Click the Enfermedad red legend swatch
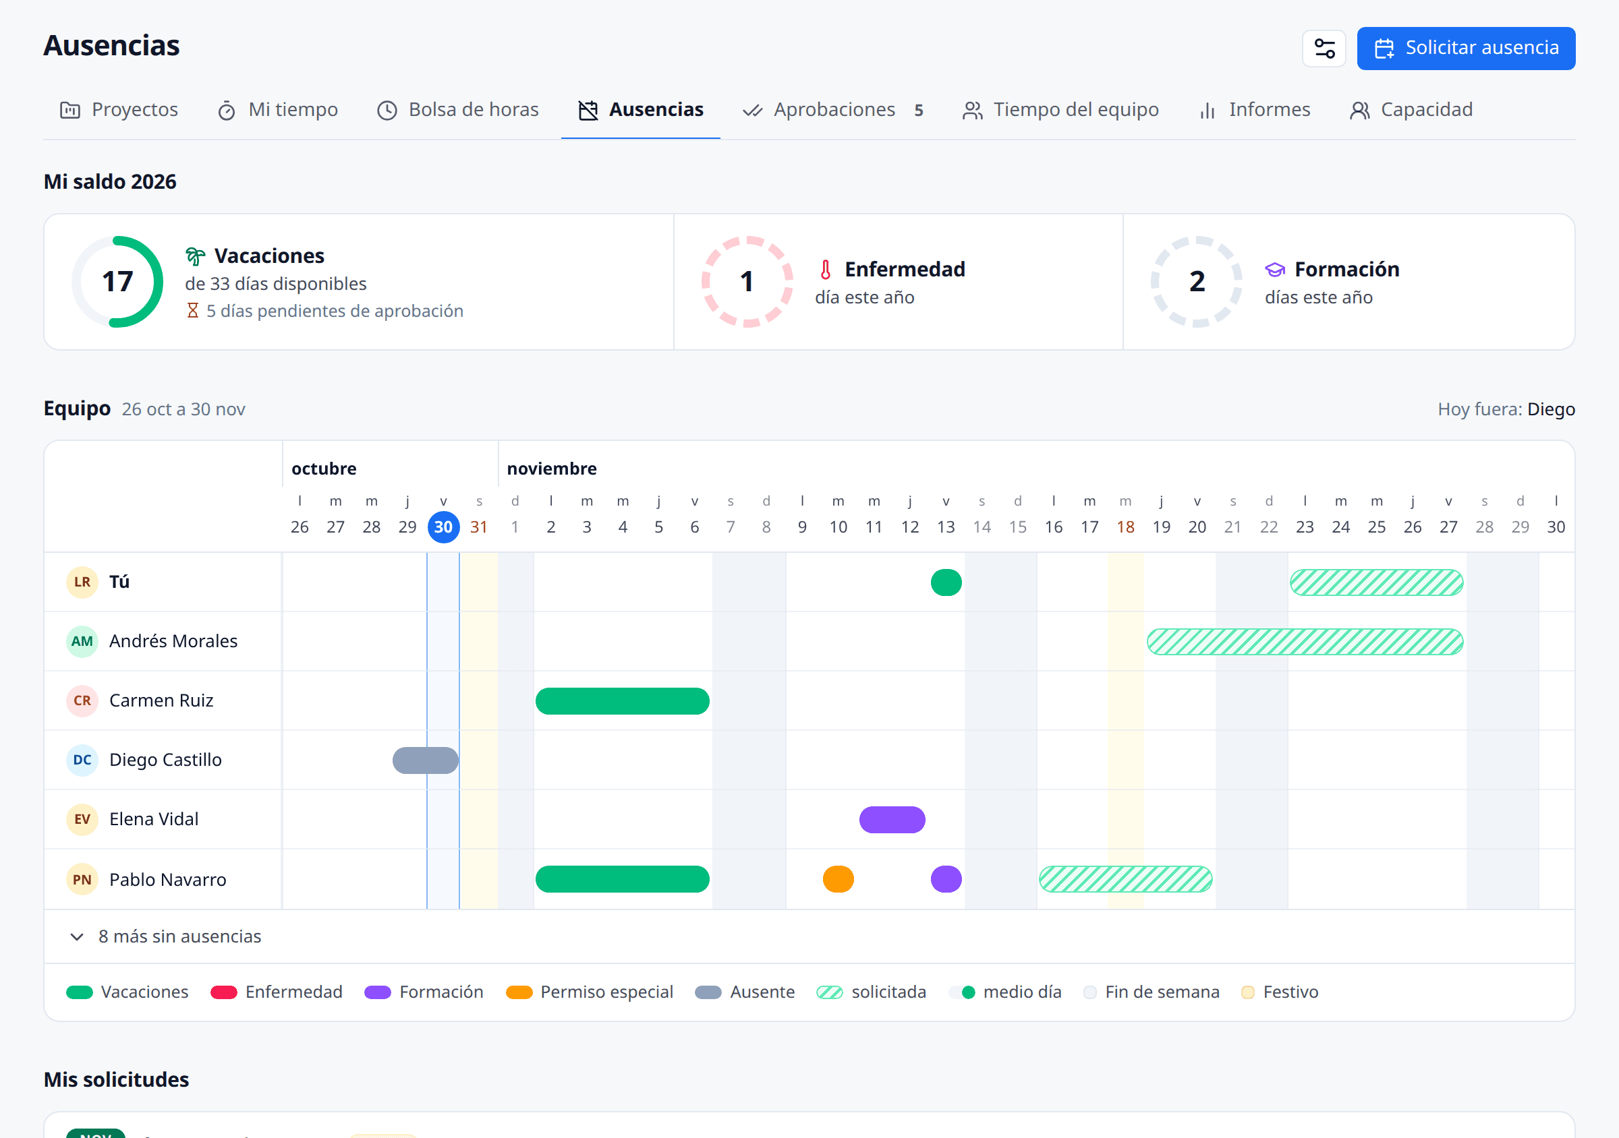 pos(223,992)
